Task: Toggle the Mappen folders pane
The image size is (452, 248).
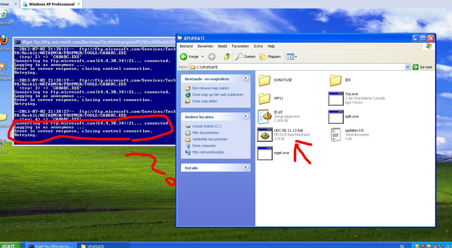Action: pyautogui.click(x=270, y=57)
